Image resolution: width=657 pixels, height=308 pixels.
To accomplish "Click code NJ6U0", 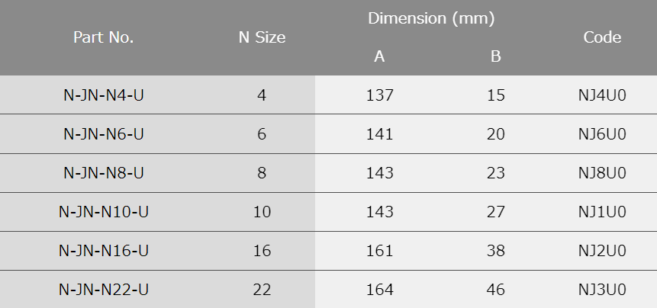I will tap(602, 134).
